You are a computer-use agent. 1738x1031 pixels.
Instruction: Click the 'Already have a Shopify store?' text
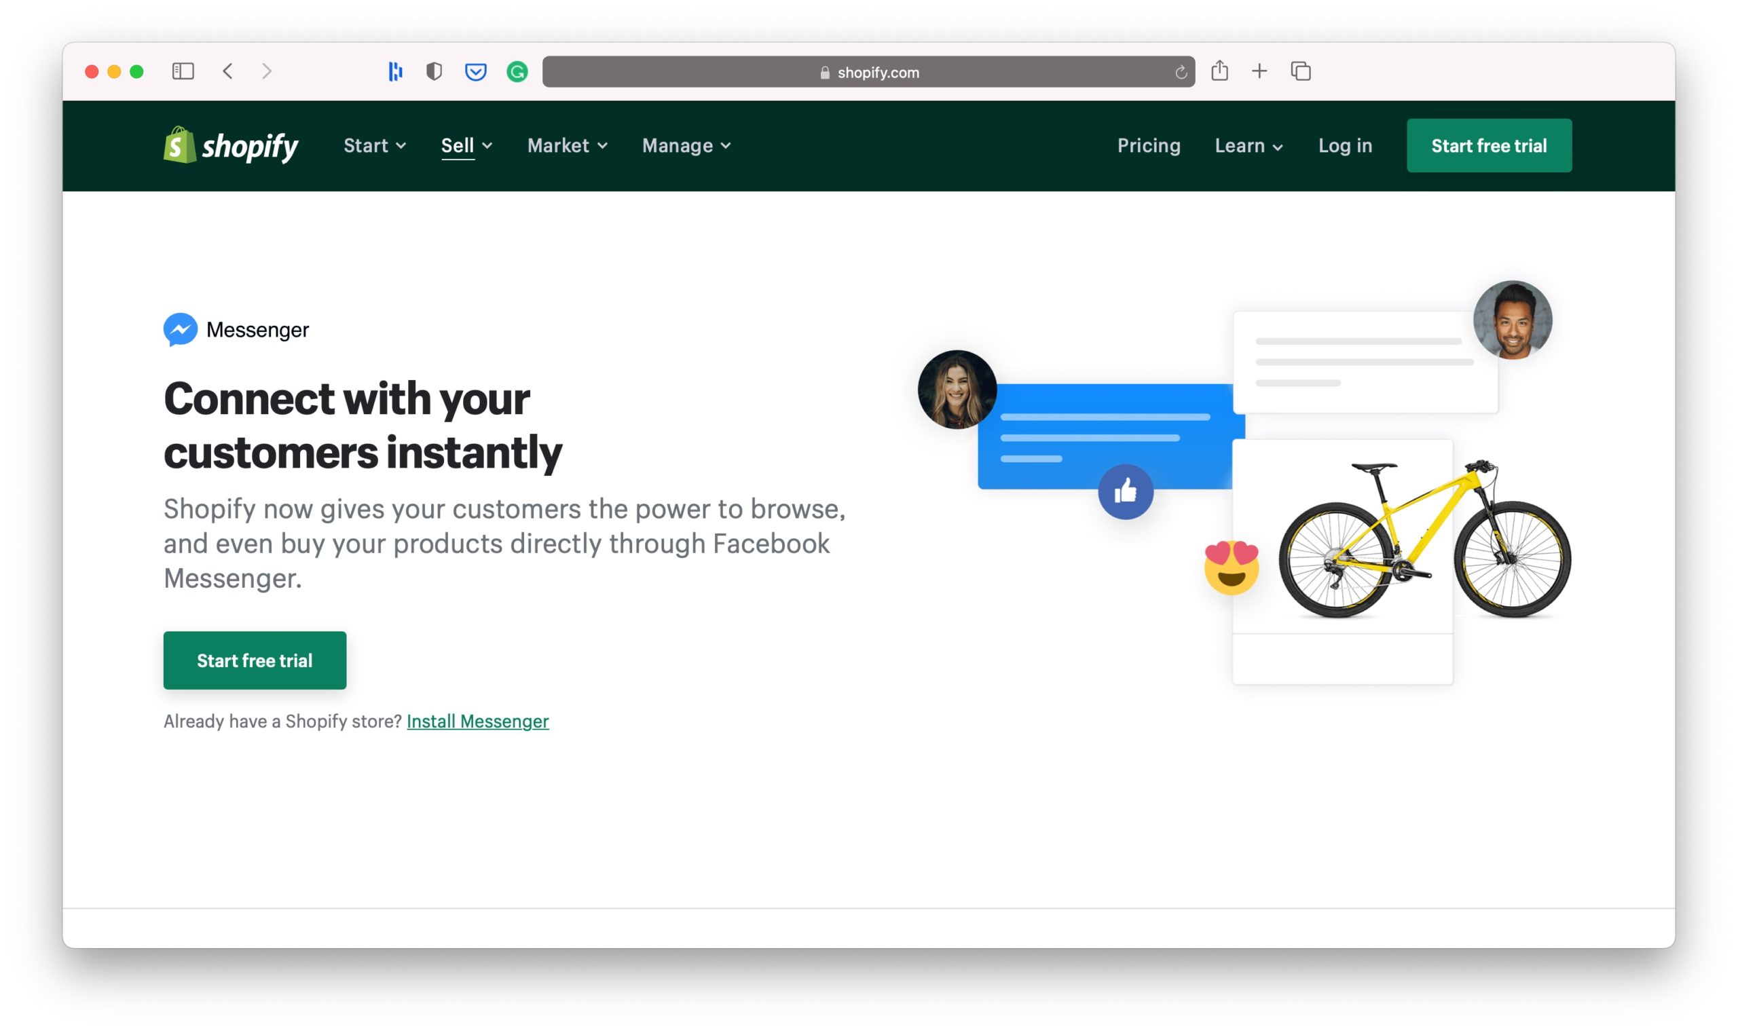pyautogui.click(x=283, y=721)
